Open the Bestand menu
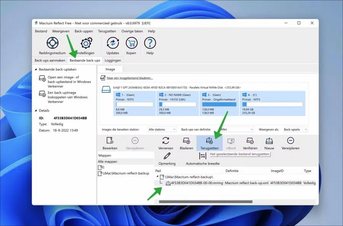This screenshot has width=343, height=226. [41, 31]
